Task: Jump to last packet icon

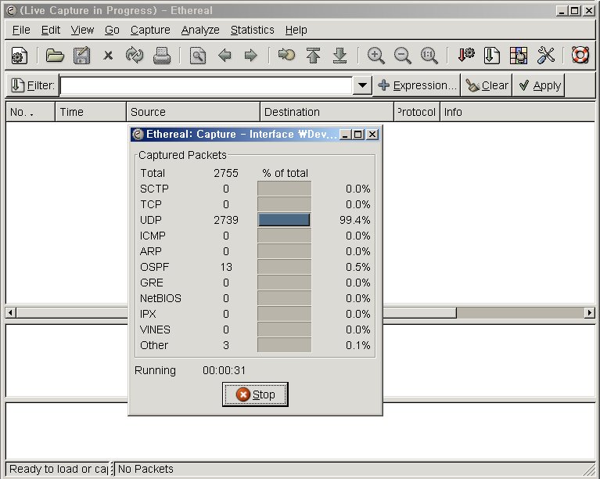Action: (340, 56)
